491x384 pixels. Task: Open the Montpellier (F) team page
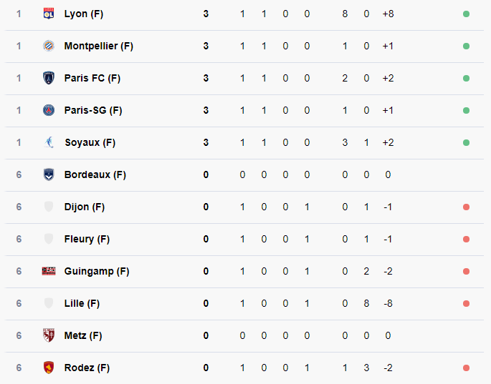98,46
